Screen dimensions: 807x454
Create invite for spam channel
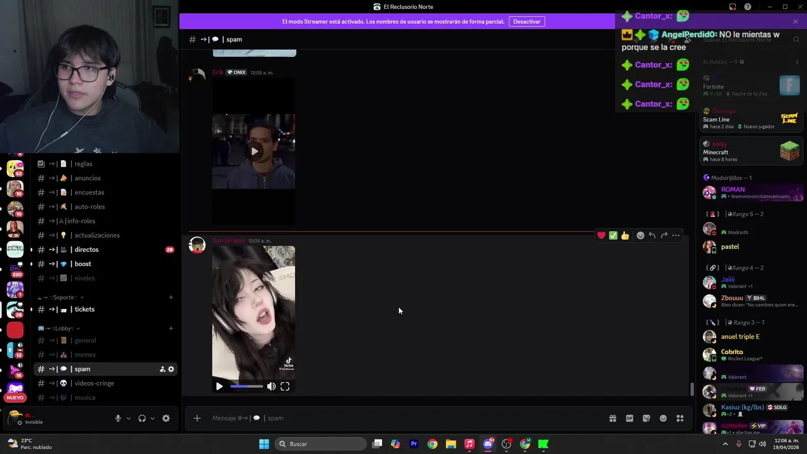(162, 369)
